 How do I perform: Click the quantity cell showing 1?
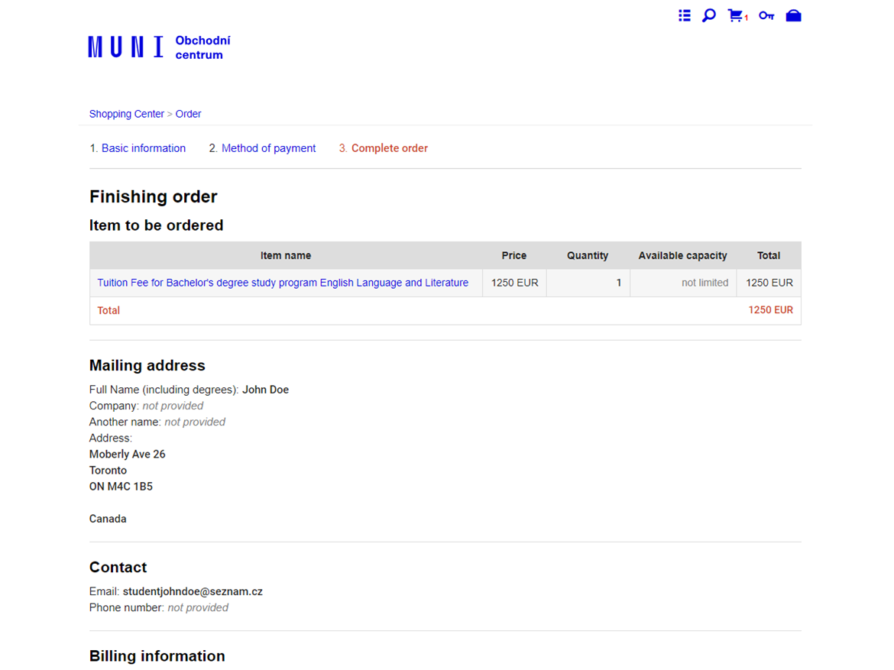tap(588, 283)
